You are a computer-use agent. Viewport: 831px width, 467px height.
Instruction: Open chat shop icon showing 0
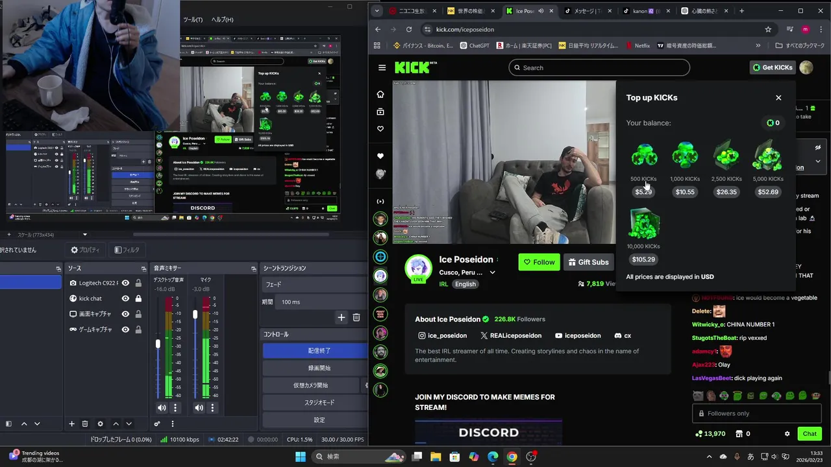tap(742, 434)
